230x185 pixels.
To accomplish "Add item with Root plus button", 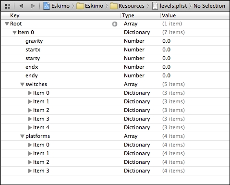I will point(115,24).
